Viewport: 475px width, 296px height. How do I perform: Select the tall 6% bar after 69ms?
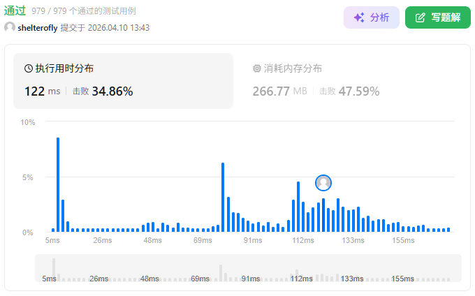tap(223, 197)
